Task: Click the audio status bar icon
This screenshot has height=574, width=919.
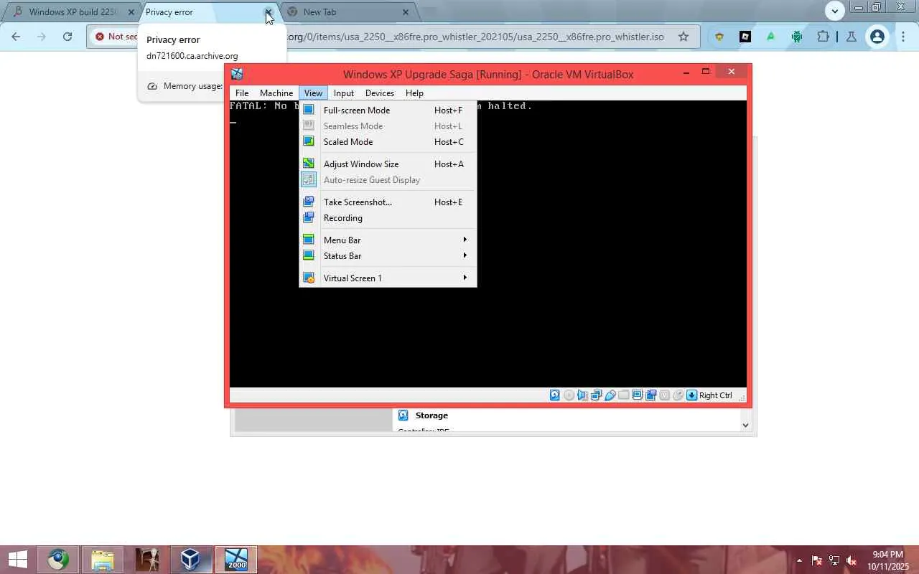Action: (582, 395)
